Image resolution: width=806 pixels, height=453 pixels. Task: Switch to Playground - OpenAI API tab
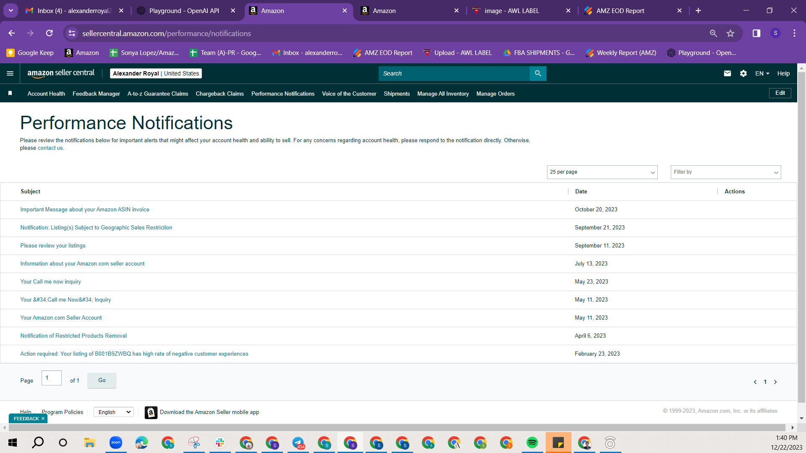click(184, 10)
